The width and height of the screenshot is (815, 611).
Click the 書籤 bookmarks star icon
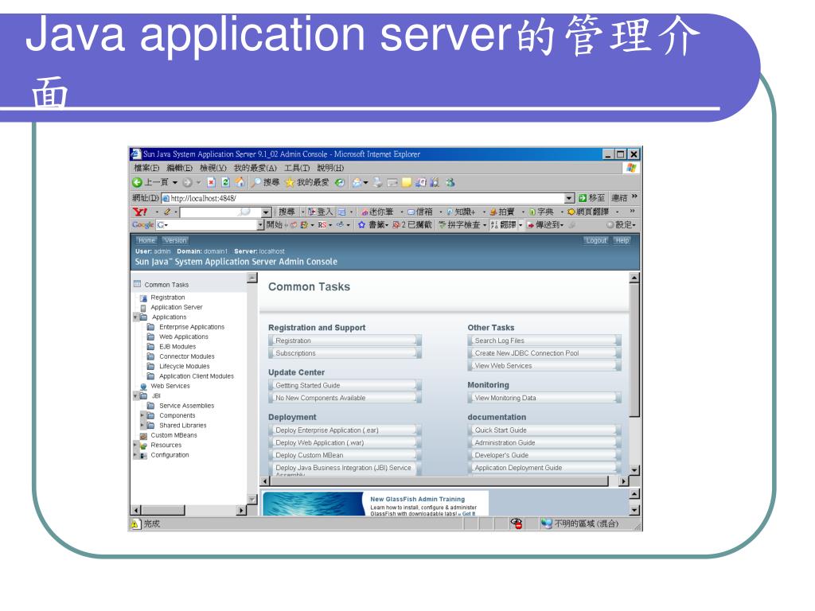click(362, 224)
